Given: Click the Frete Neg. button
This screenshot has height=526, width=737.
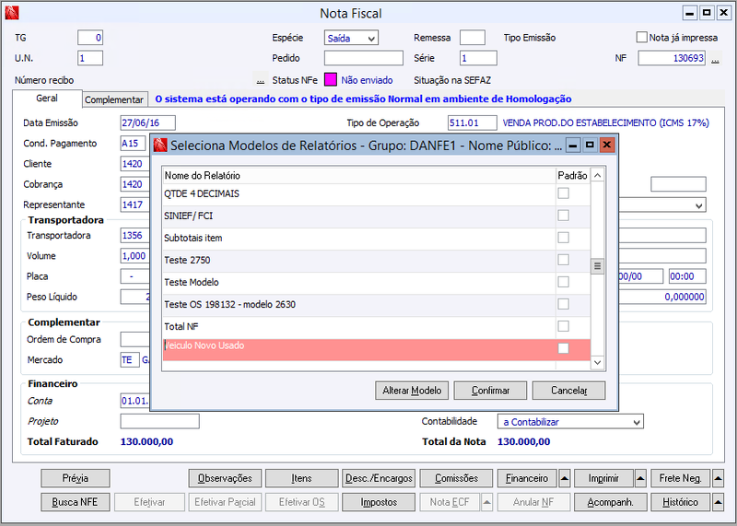Looking at the screenshot, I should pyautogui.click(x=681, y=478).
